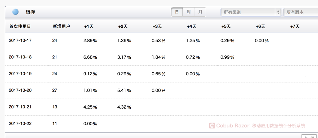Switch to 月 monthly view
The width and height of the screenshot is (318, 138).
coord(200,12)
